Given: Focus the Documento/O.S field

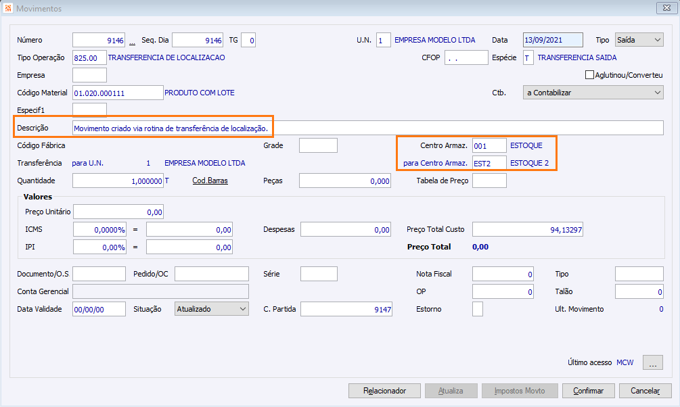Looking at the screenshot, I should coord(99,274).
